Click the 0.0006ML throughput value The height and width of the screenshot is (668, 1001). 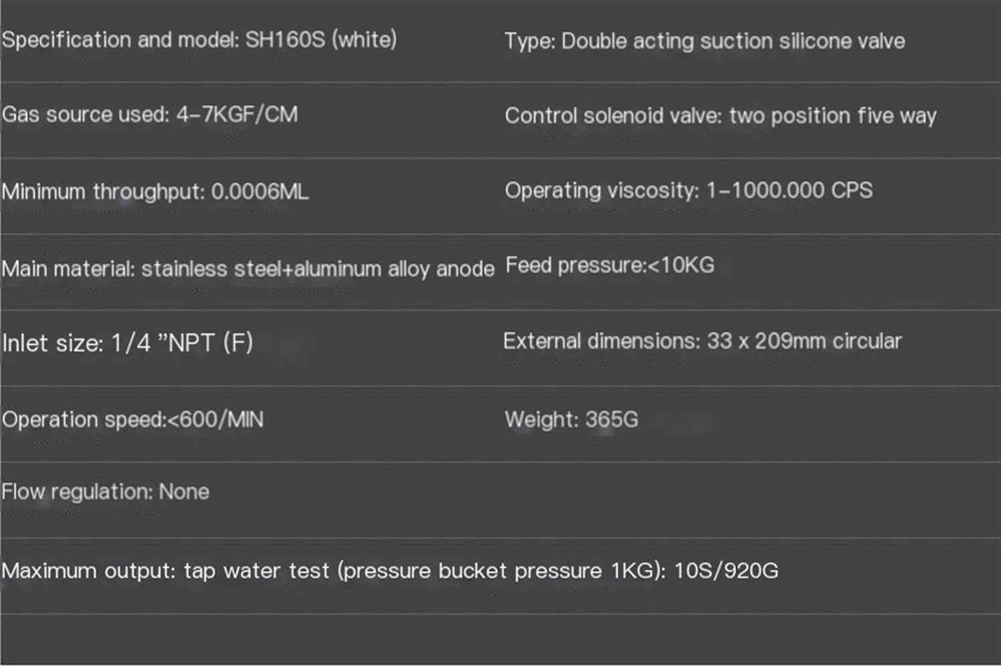coord(260,192)
